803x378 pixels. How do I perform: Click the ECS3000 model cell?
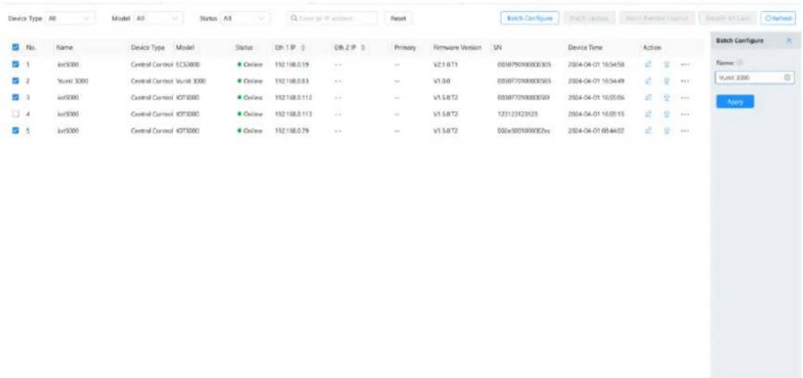coord(187,65)
